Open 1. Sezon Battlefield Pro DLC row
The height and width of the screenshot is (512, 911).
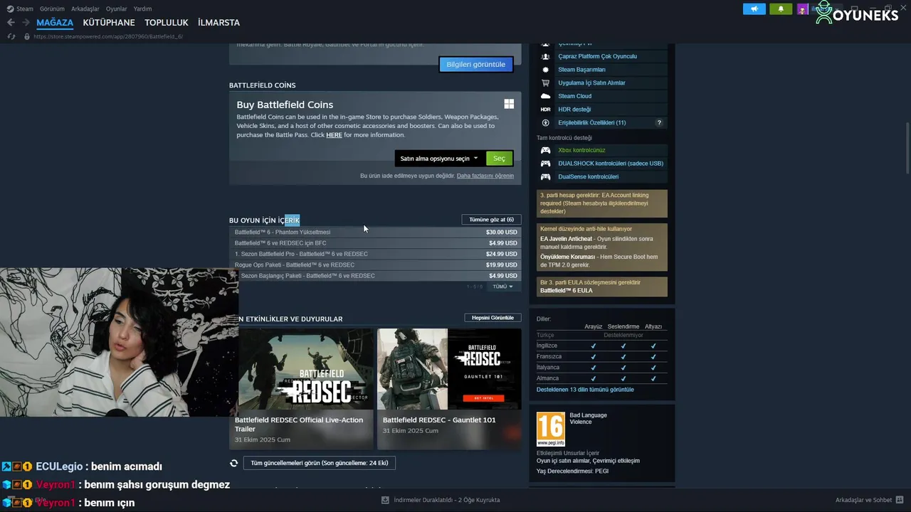point(375,254)
